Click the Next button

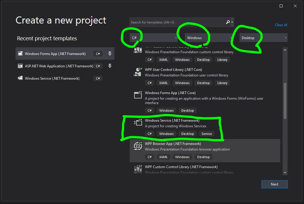point(274,184)
